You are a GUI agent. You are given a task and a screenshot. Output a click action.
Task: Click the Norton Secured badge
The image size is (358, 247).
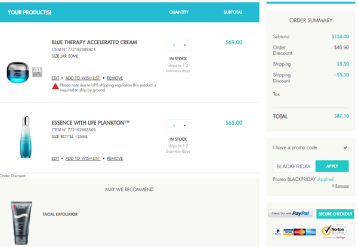click(x=334, y=231)
